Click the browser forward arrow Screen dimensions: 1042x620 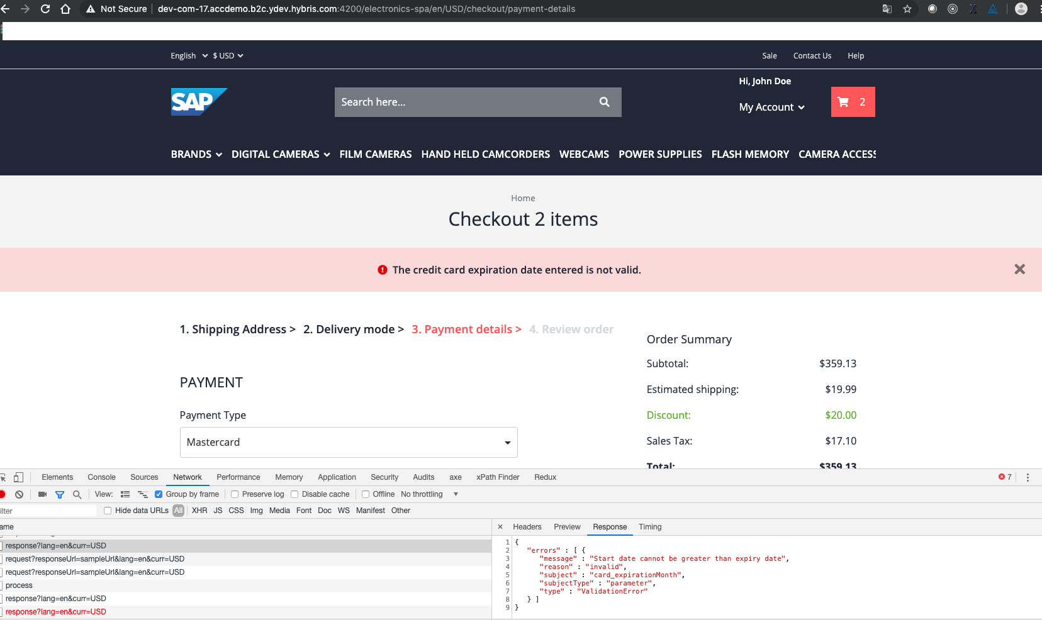click(x=25, y=9)
